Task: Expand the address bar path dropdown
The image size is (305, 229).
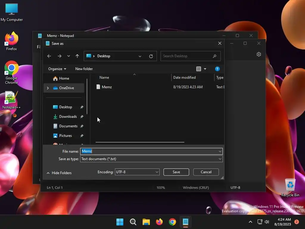Action: (140, 56)
